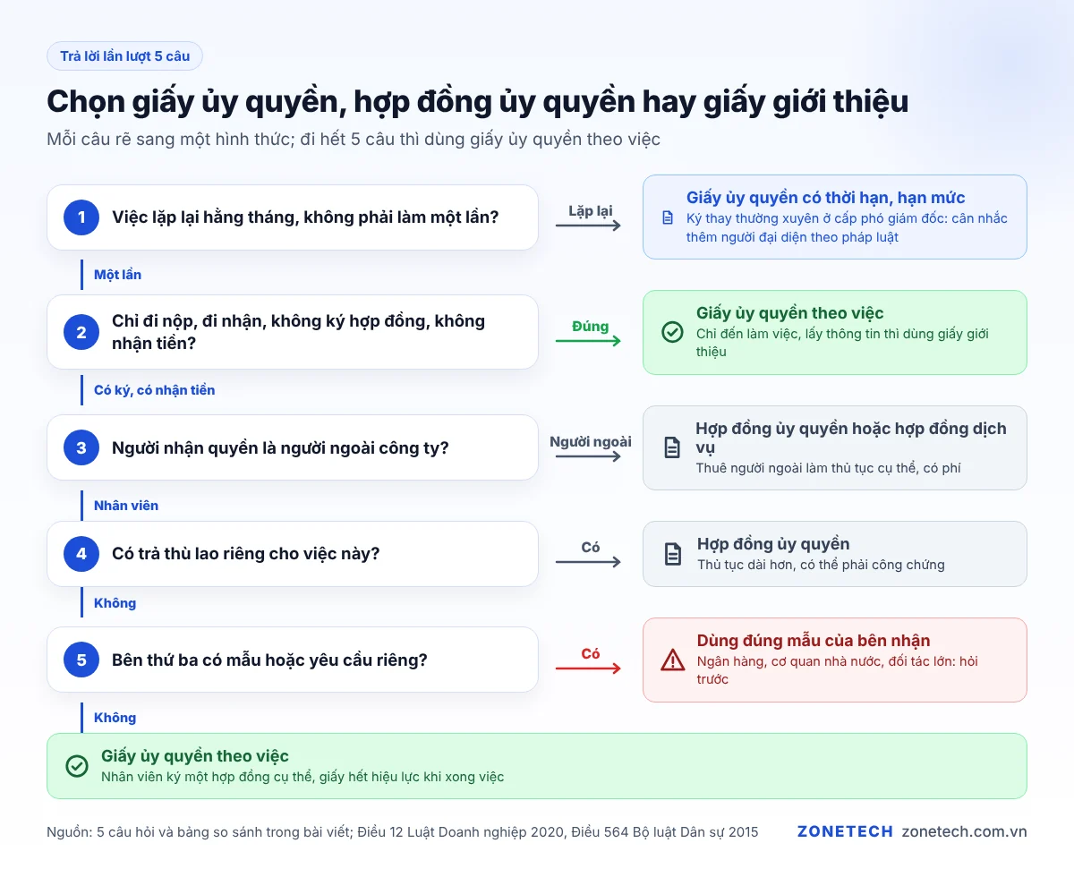1074x877 pixels.
Task: Click the main title 'Chọn giấy ủy quyền, hợp đồng ủy quyền hay giấy giới thiệu'
Action: click(x=477, y=102)
